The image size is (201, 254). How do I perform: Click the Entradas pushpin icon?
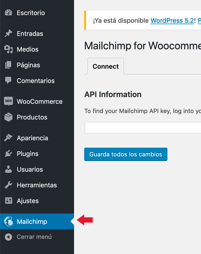(x=8, y=33)
